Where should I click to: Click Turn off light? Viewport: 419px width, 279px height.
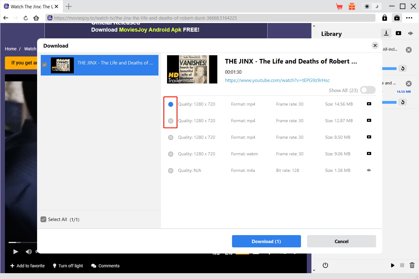[68, 266]
